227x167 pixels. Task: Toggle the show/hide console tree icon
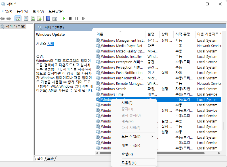pos(18,18)
